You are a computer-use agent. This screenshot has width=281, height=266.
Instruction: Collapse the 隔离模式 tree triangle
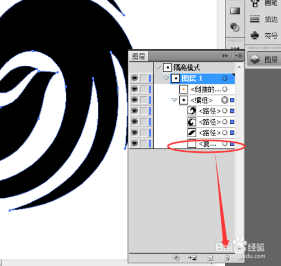point(158,67)
